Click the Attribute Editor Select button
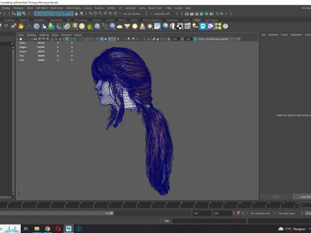 click(x=276, y=197)
